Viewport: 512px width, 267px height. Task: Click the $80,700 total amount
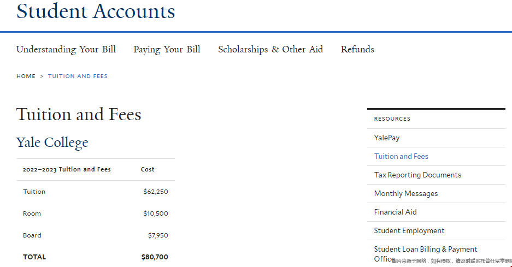(x=155, y=257)
